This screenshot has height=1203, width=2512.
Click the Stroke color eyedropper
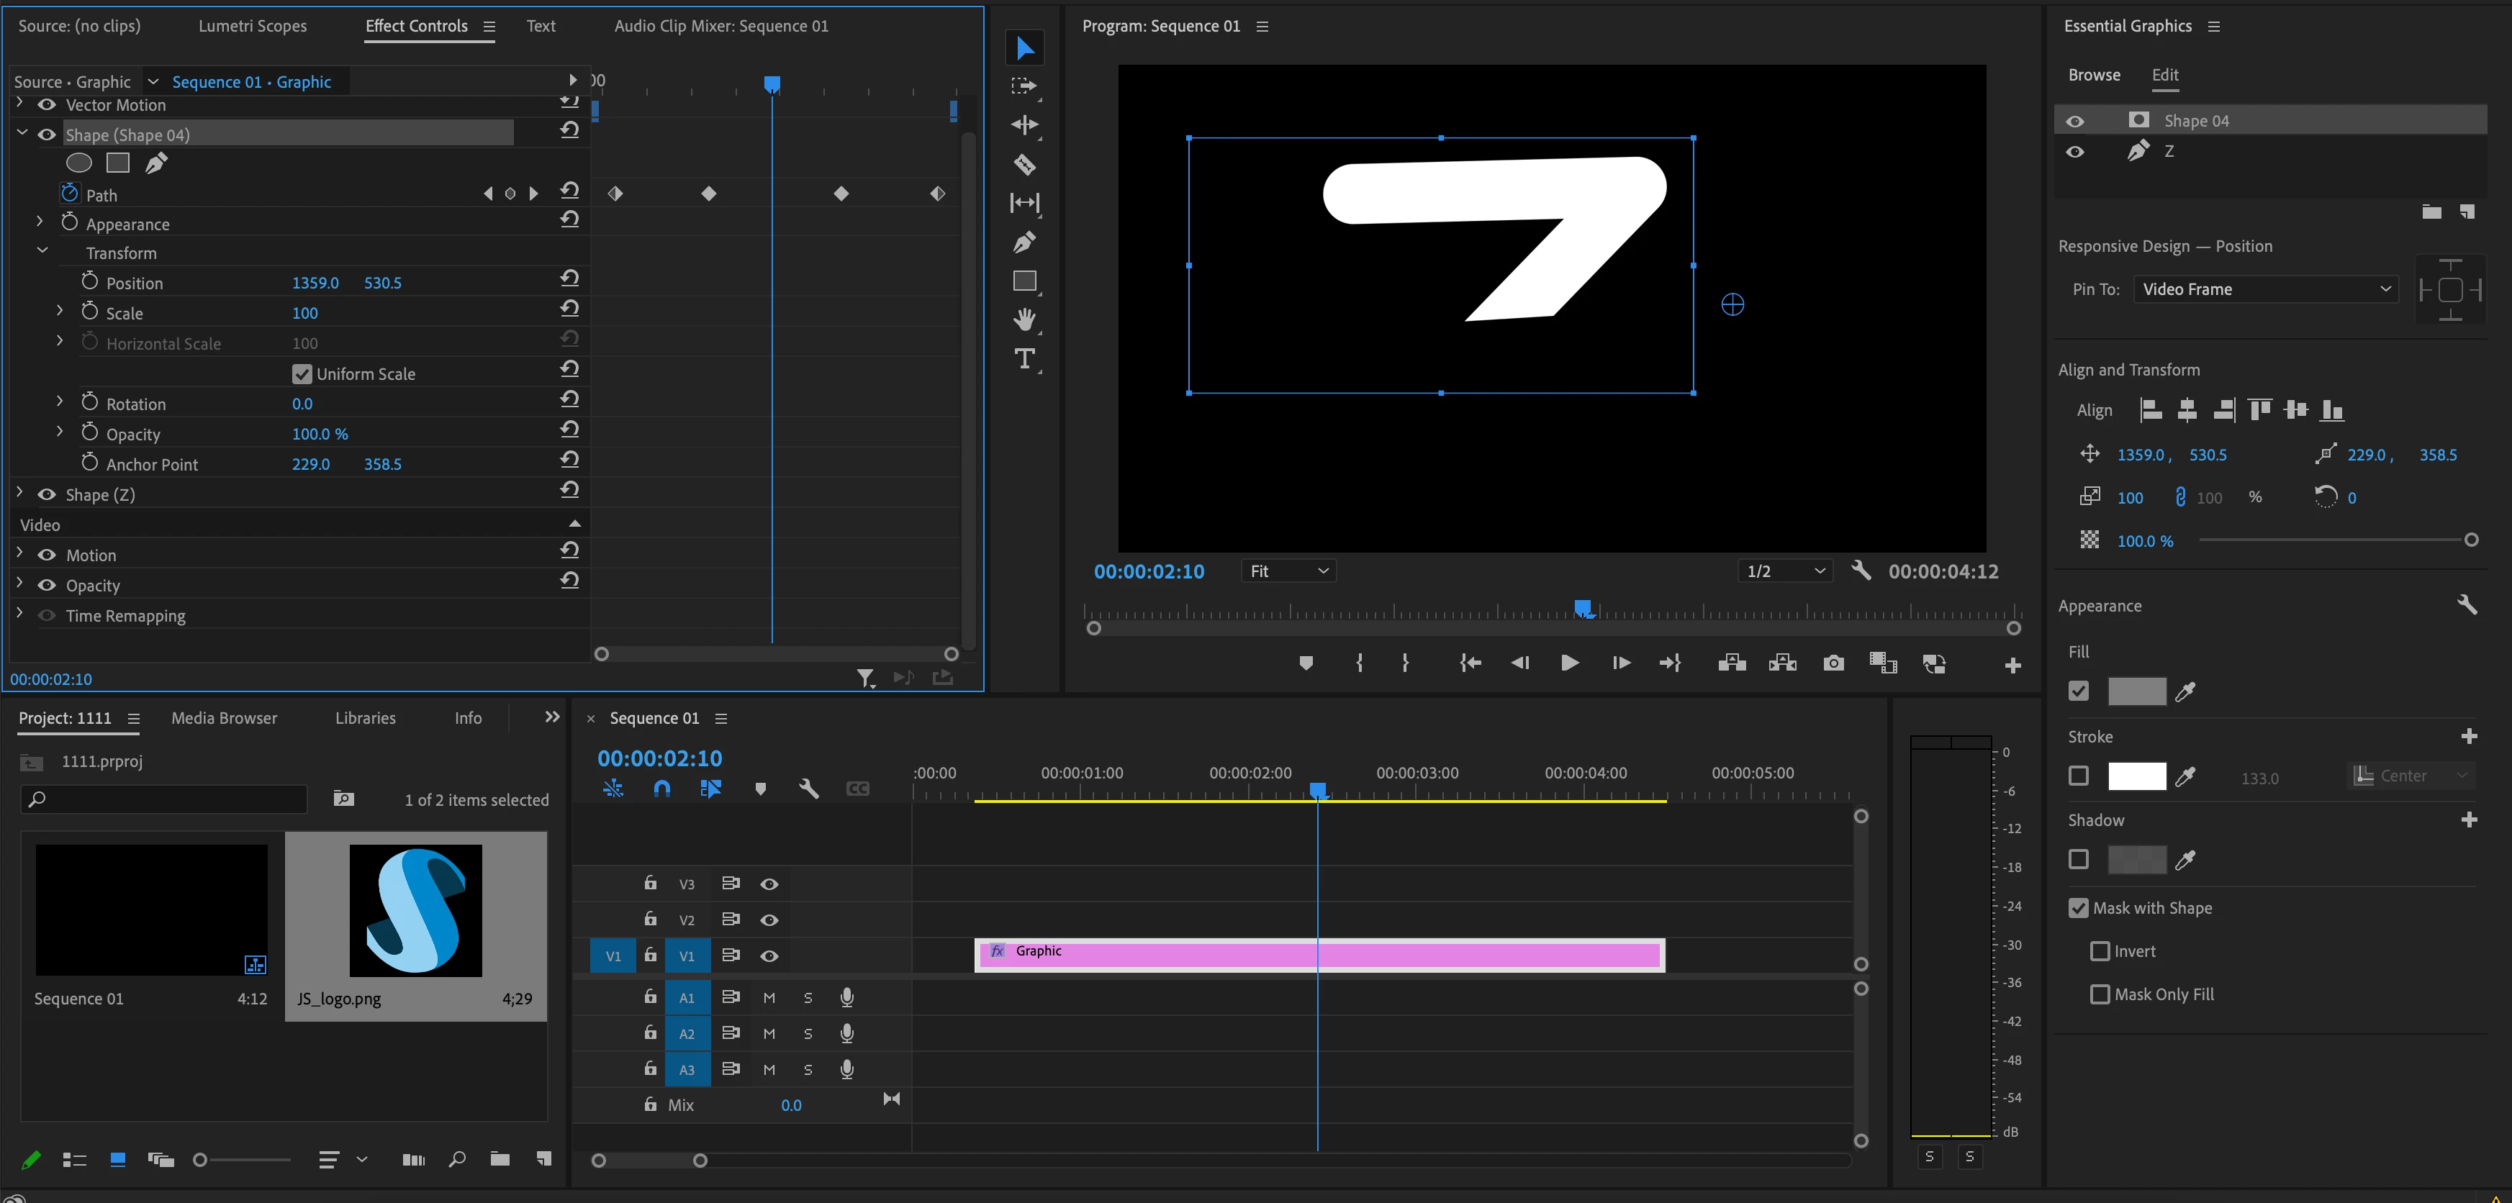coord(2185,776)
